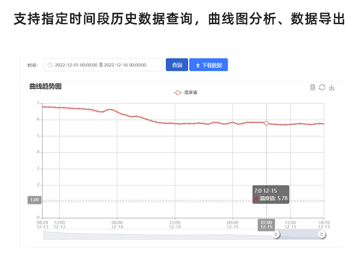This screenshot has width=360, height=266.
Task: Click the left zoom slider handle
Action: click(x=276, y=235)
